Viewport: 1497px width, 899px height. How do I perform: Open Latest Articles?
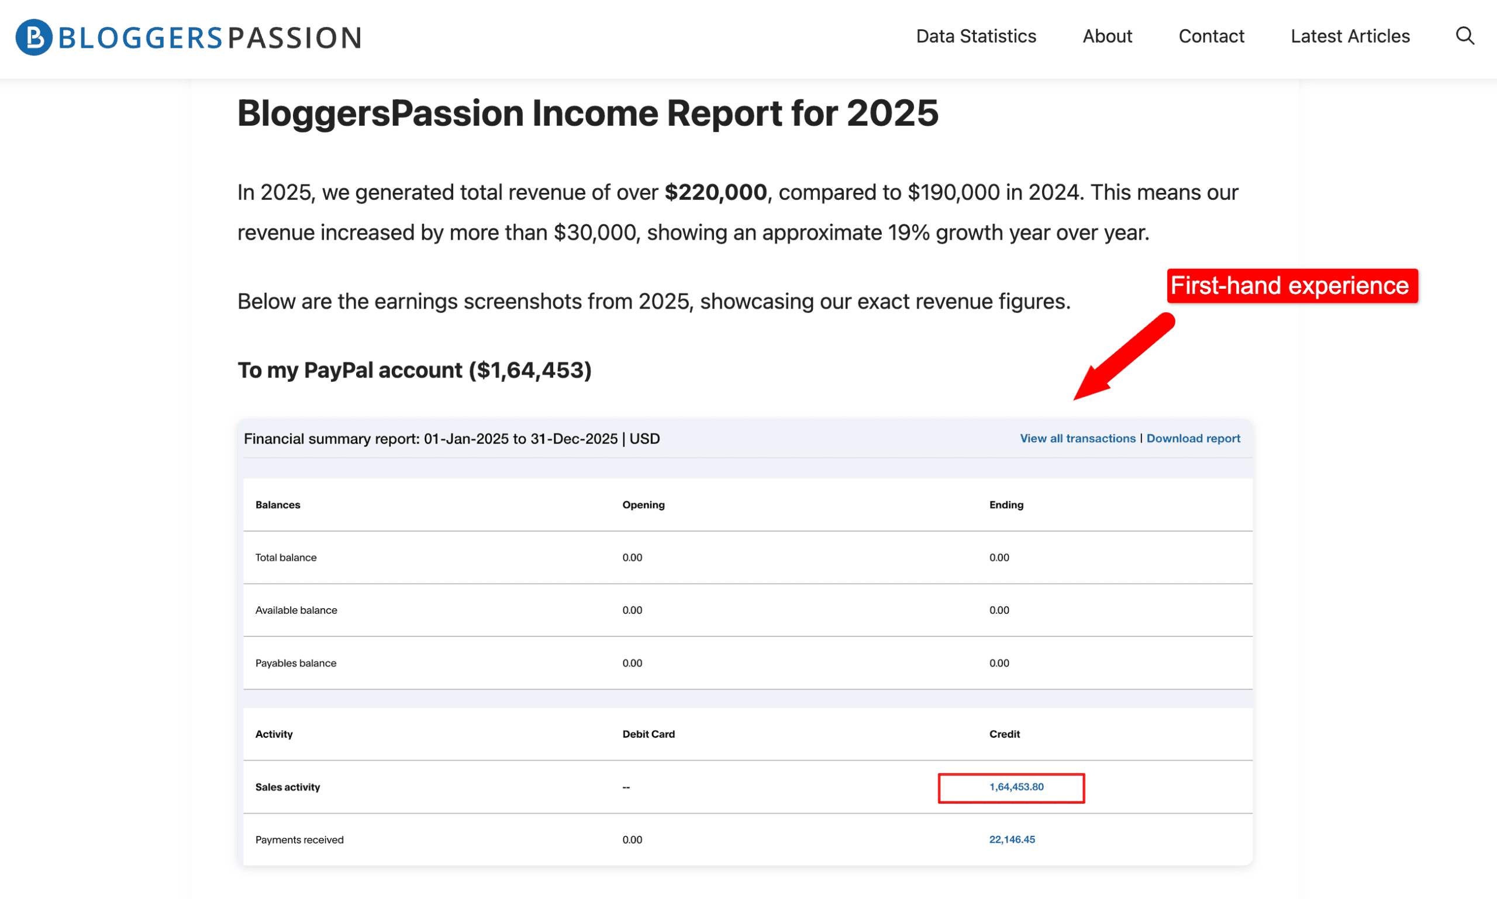1350,36
